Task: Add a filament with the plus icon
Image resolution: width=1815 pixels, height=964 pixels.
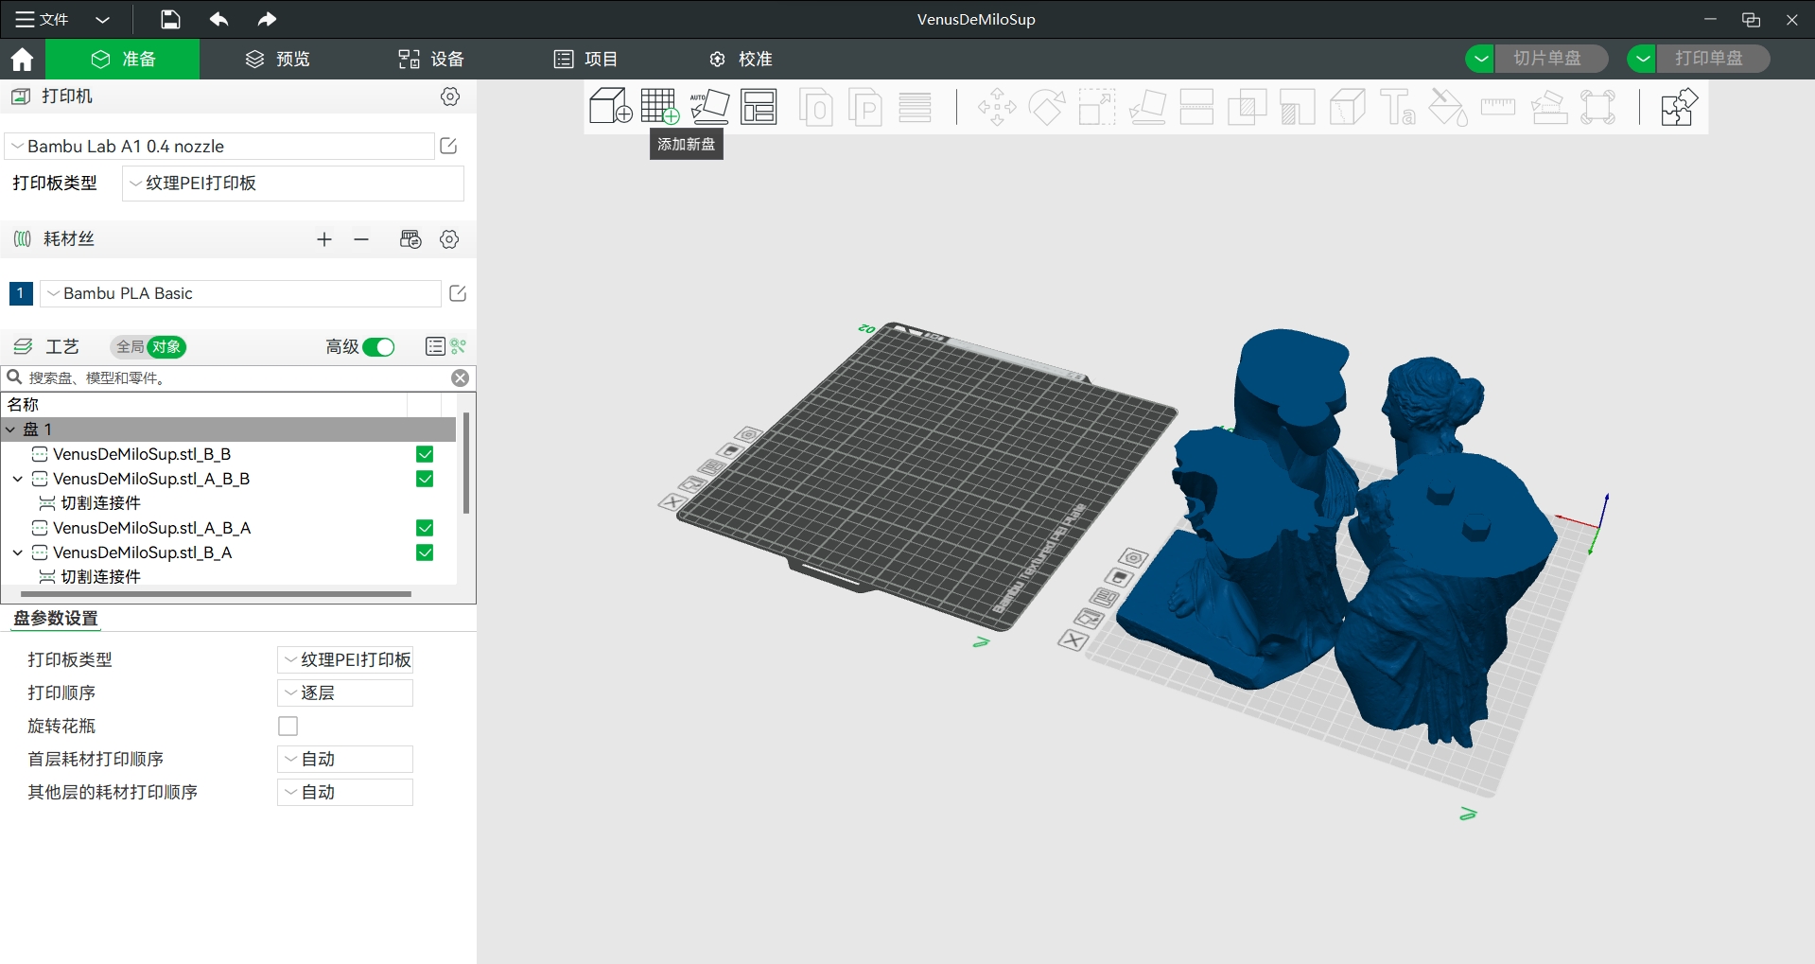Action: (x=324, y=239)
